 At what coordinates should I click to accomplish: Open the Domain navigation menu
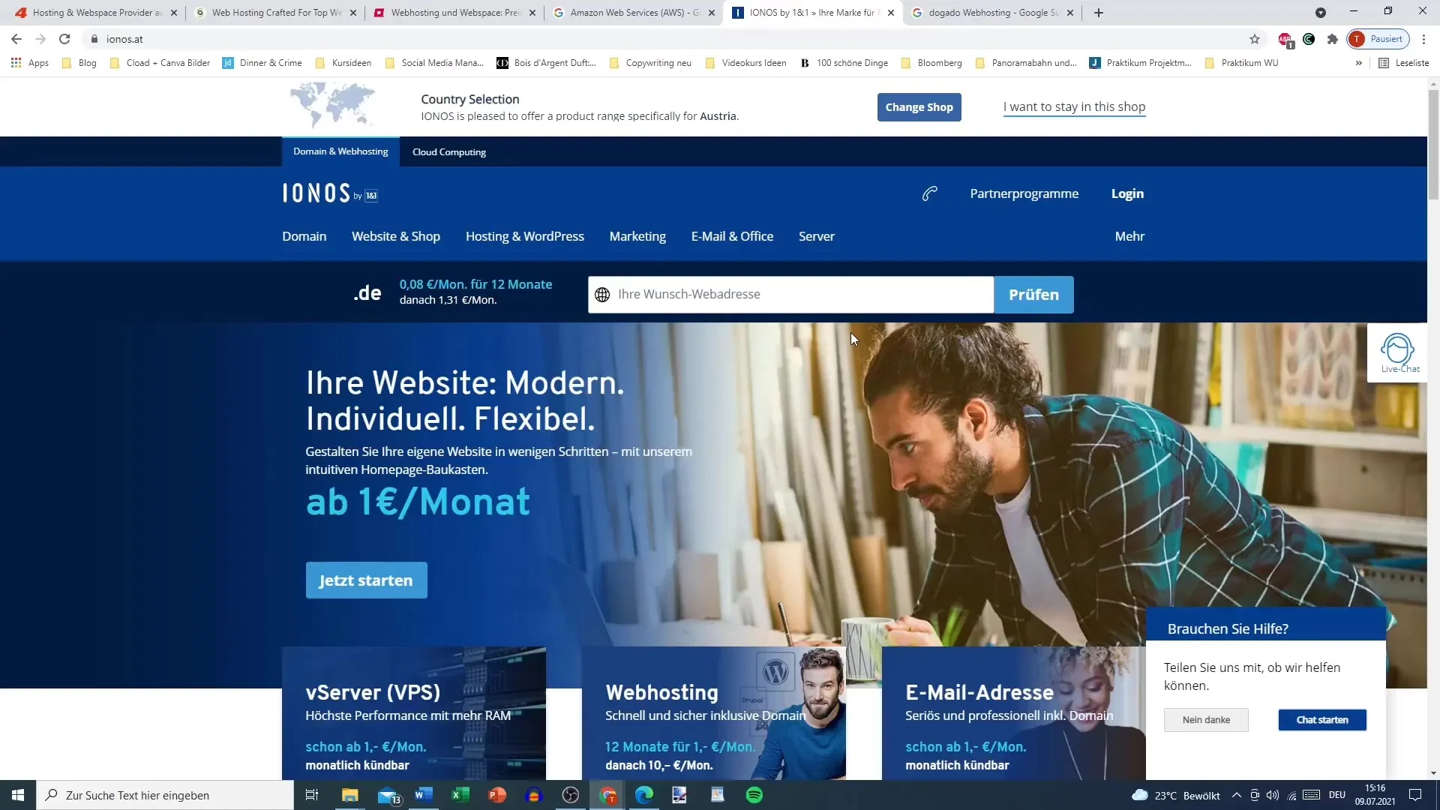[304, 236]
